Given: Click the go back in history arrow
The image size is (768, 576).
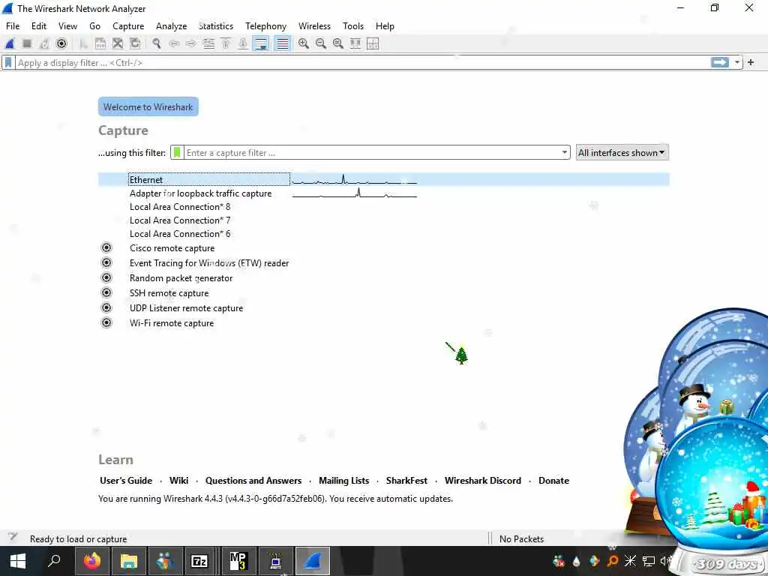Looking at the screenshot, I should coord(174,43).
